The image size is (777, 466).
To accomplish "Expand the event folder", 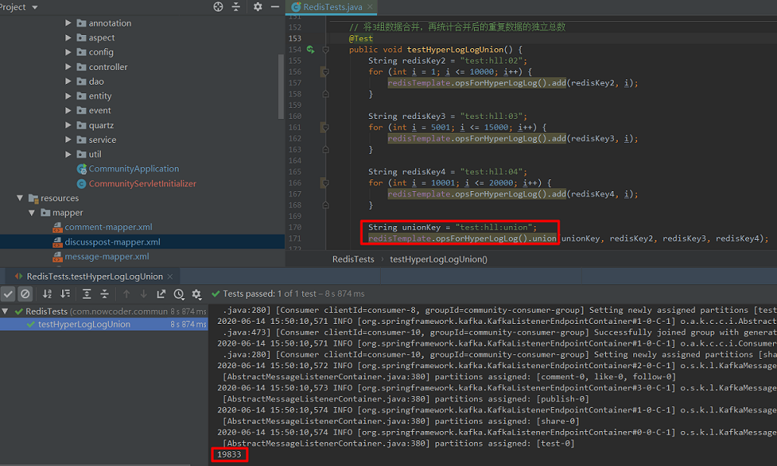I will [68, 110].
